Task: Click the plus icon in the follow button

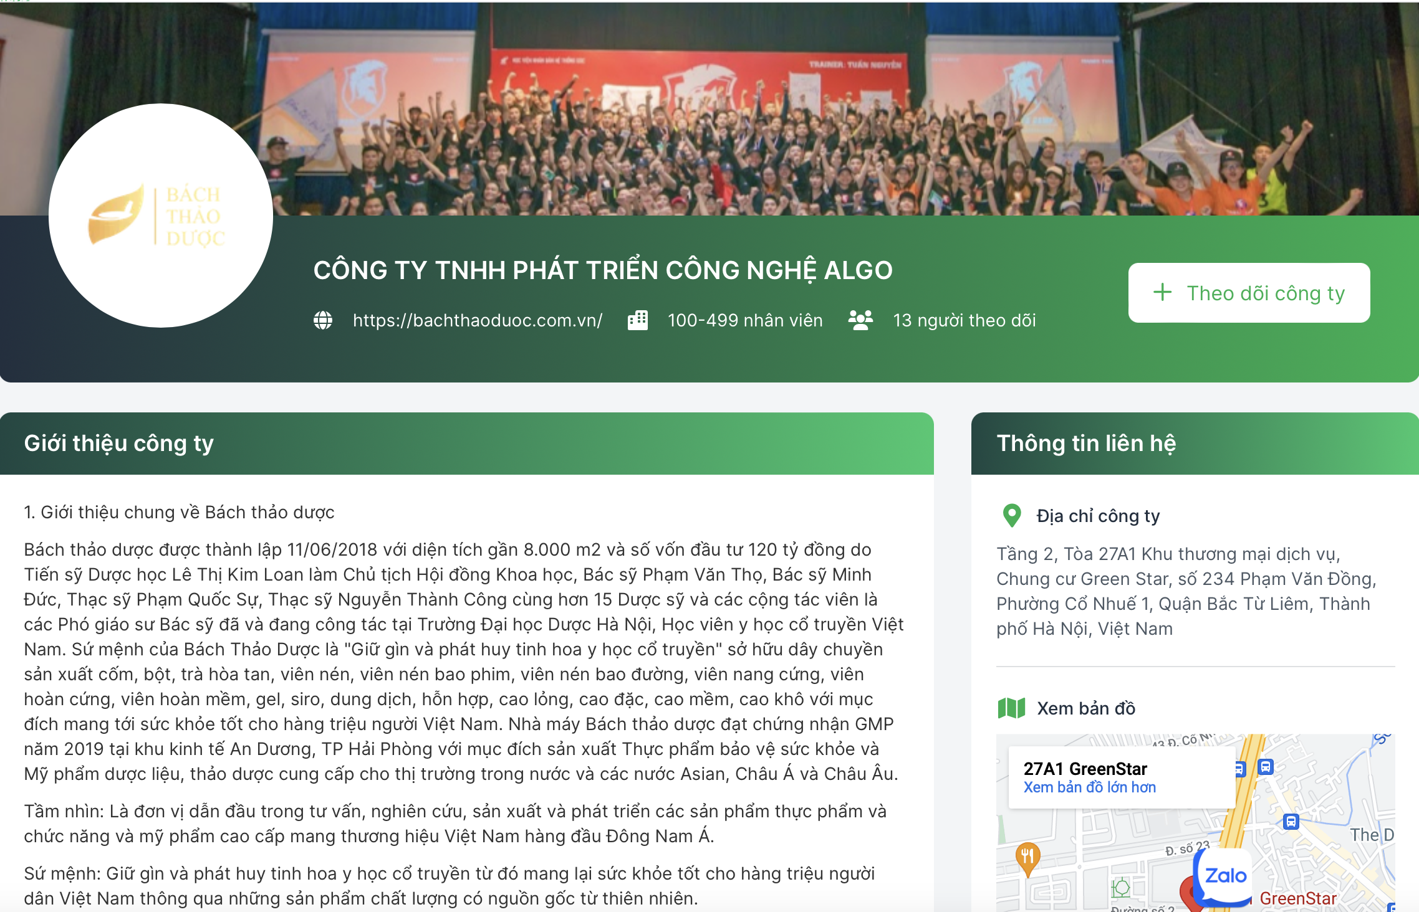Action: pyautogui.click(x=1162, y=292)
